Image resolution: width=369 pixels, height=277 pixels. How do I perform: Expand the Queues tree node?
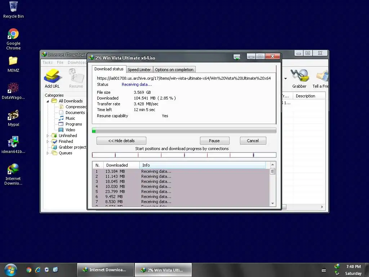[x=48, y=153]
